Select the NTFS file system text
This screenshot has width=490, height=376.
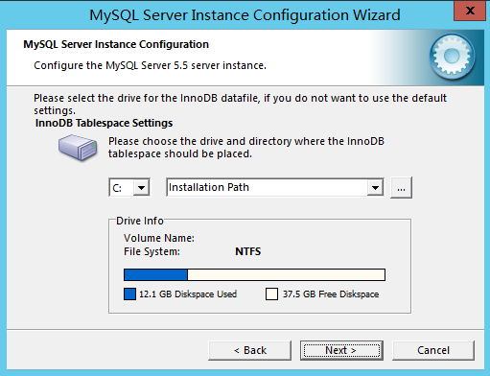248,251
